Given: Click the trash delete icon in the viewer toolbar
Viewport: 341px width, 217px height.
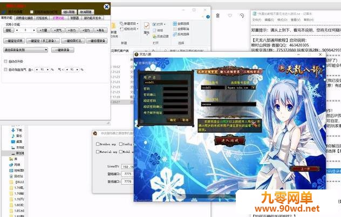Looking at the screenshot, I should (x=217, y=16).
